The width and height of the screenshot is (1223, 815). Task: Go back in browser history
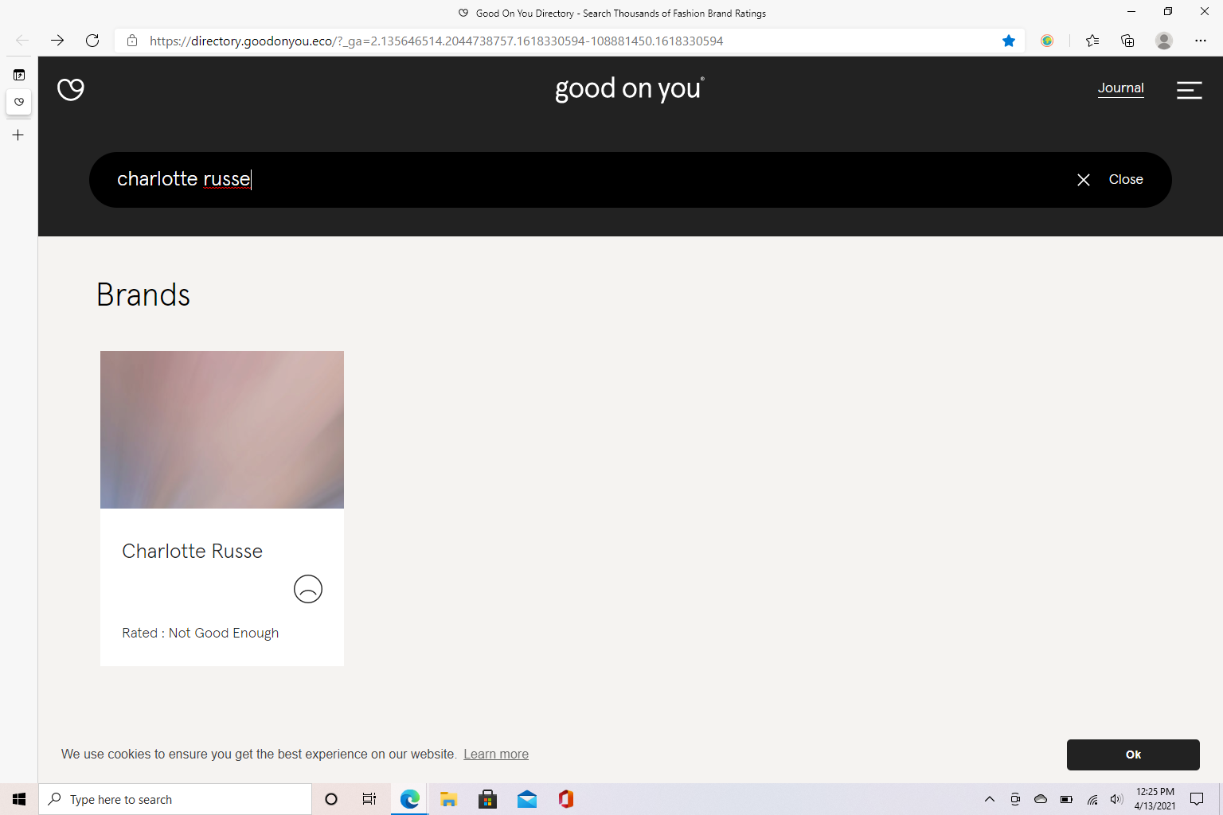pyautogui.click(x=22, y=41)
